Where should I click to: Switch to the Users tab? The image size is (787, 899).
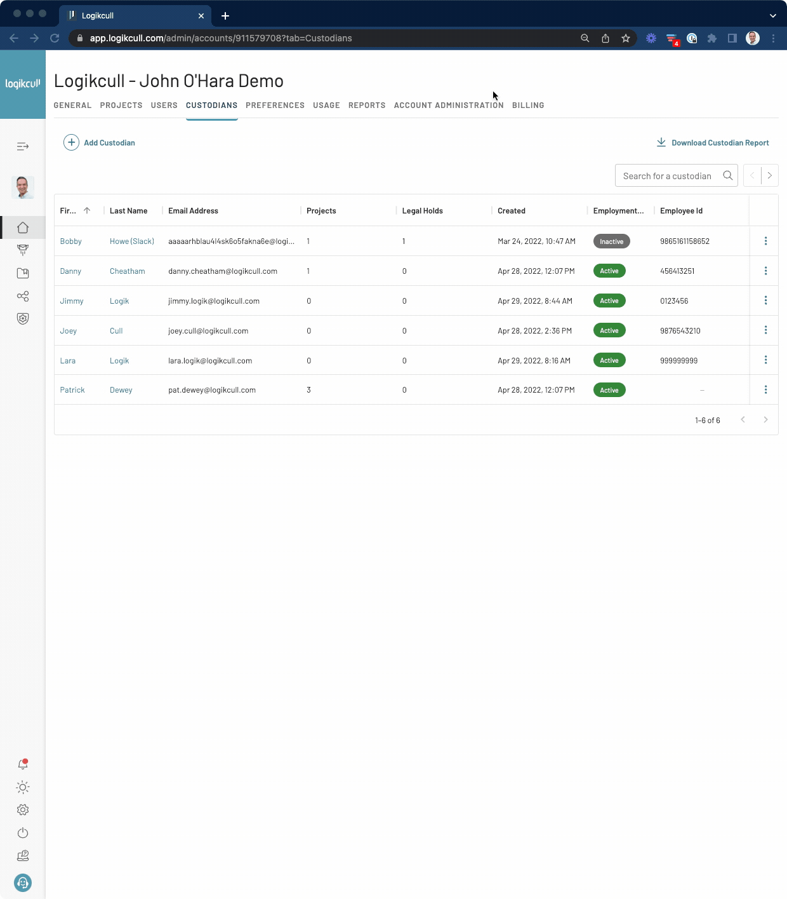[164, 105]
